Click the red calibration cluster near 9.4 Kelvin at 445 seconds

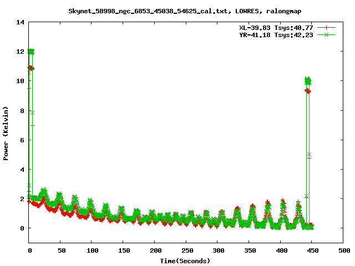coord(308,91)
